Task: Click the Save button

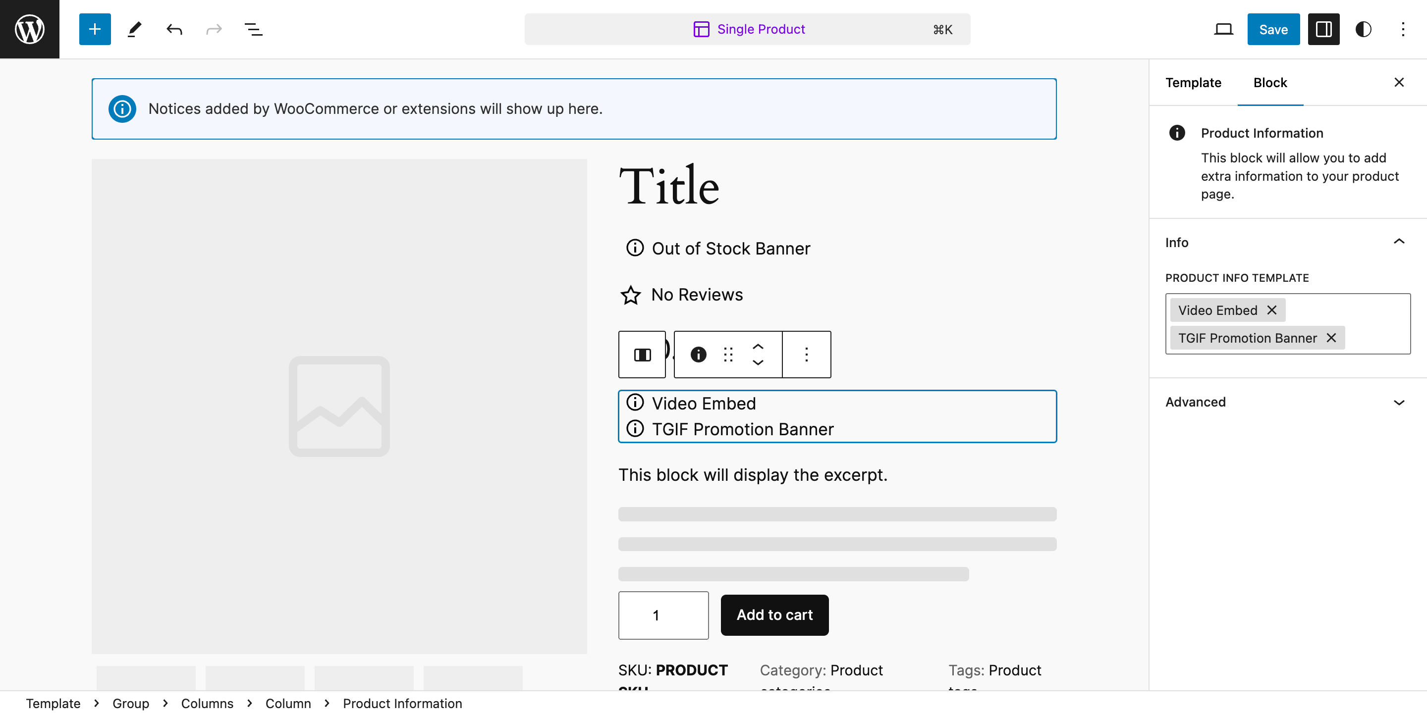Action: (x=1273, y=29)
